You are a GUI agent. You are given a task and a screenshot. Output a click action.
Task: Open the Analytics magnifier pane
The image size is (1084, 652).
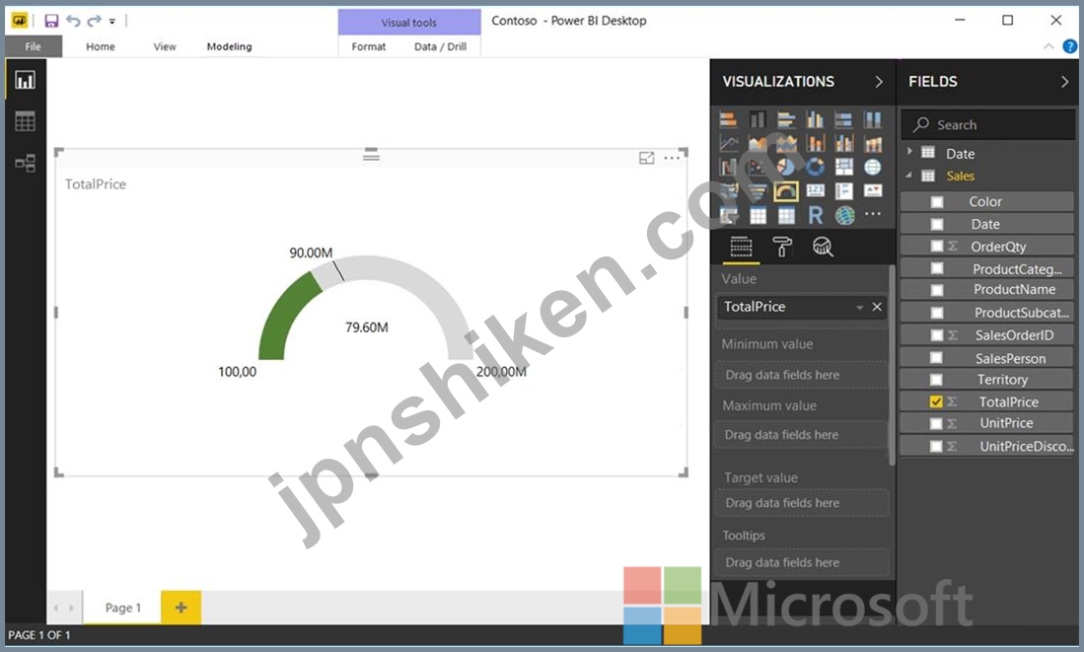tap(823, 247)
